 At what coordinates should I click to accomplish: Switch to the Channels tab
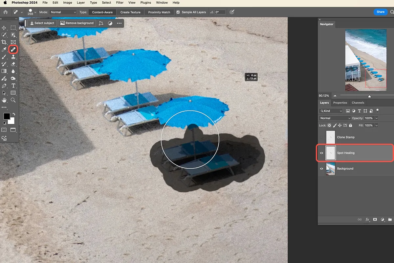pos(358,103)
